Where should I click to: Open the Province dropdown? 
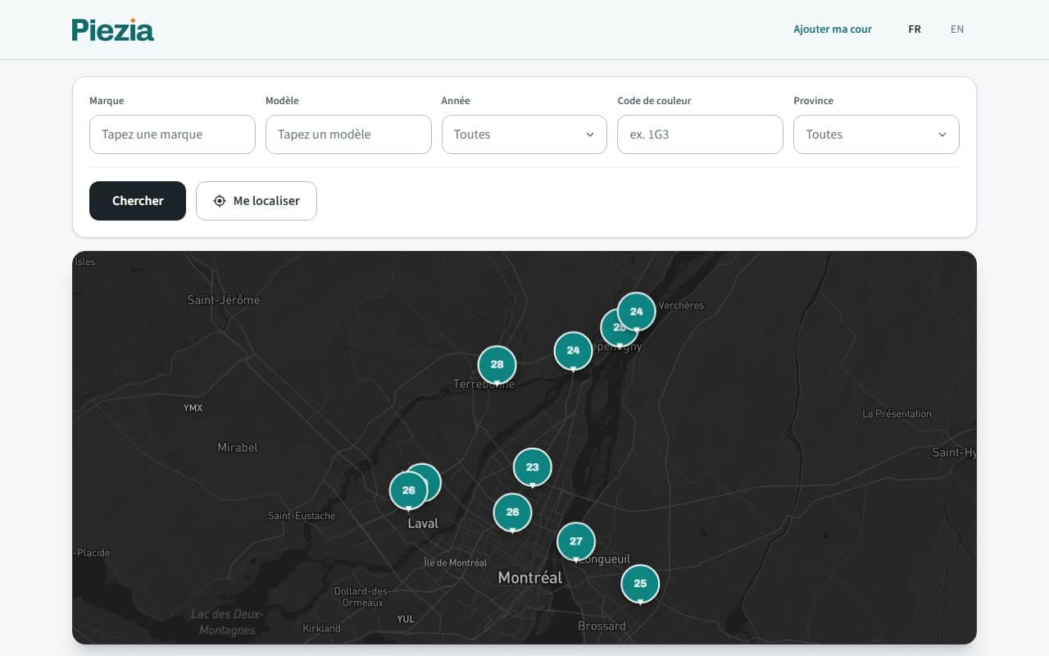pyautogui.click(x=876, y=134)
